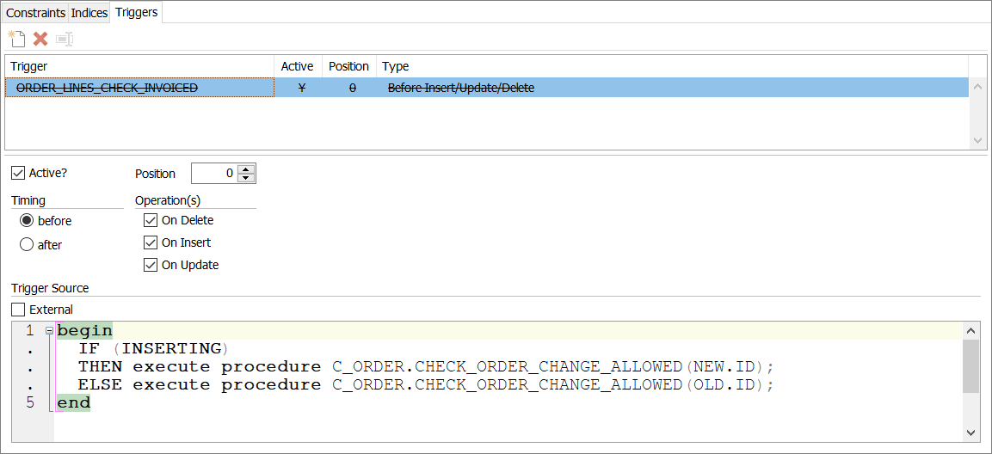Viewport: 992px width, 454px height.
Task: Switch to the Constraints tab
Action: click(35, 13)
